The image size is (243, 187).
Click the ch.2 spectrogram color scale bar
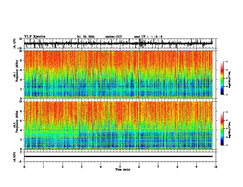[222, 129]
